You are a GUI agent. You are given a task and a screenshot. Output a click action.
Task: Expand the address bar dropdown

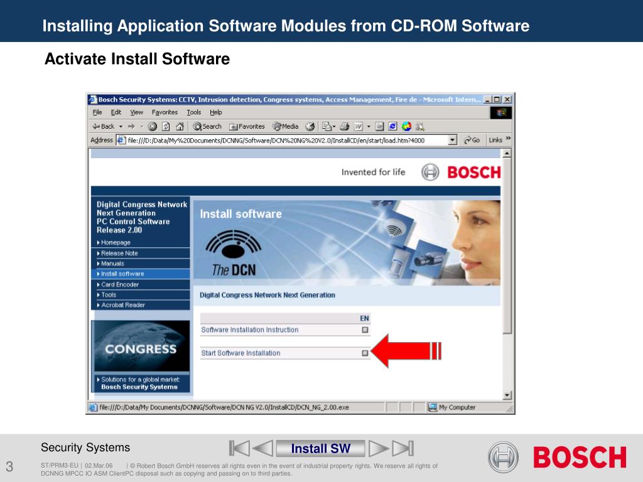pyautogui.click(x=452, y=140)
